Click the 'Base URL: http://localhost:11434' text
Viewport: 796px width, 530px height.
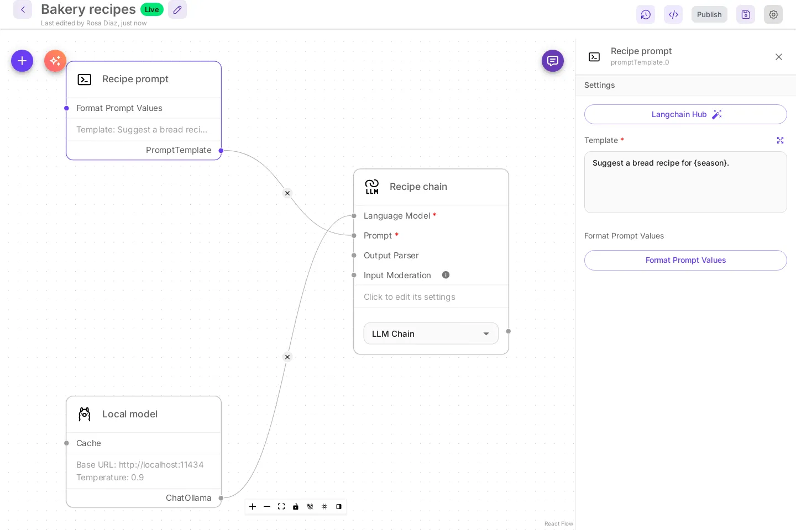coord(140,465)
